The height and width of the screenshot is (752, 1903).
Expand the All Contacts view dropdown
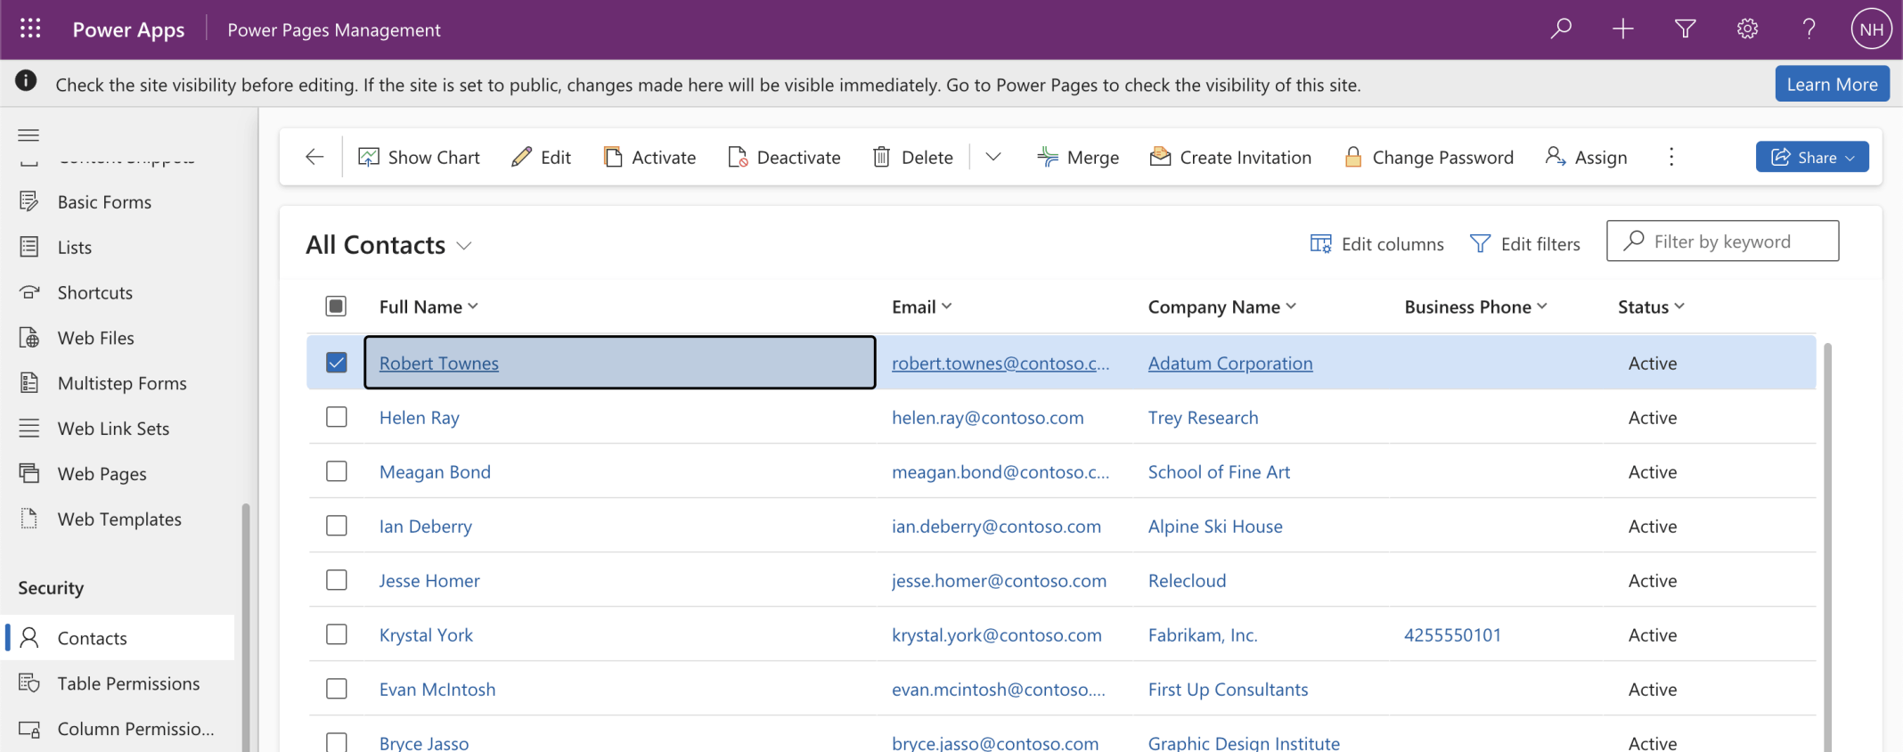tap(464, 246)
